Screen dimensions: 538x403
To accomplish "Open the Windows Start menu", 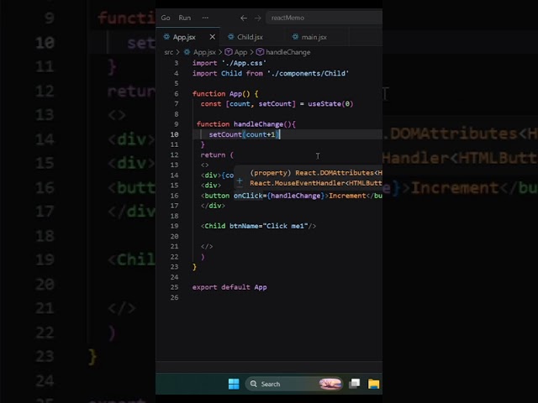I will 234,384.
